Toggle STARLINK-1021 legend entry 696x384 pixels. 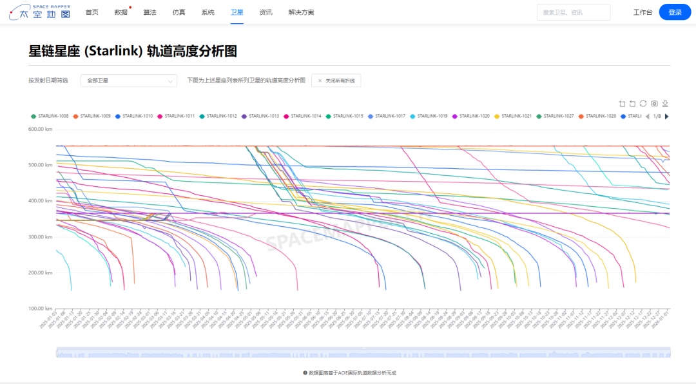513,117
